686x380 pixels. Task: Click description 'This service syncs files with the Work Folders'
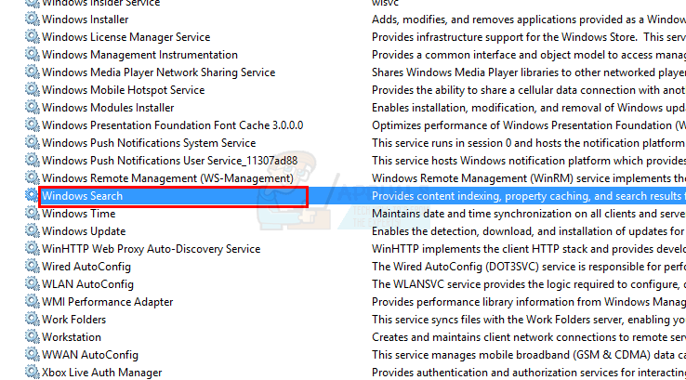click(529, 320)
